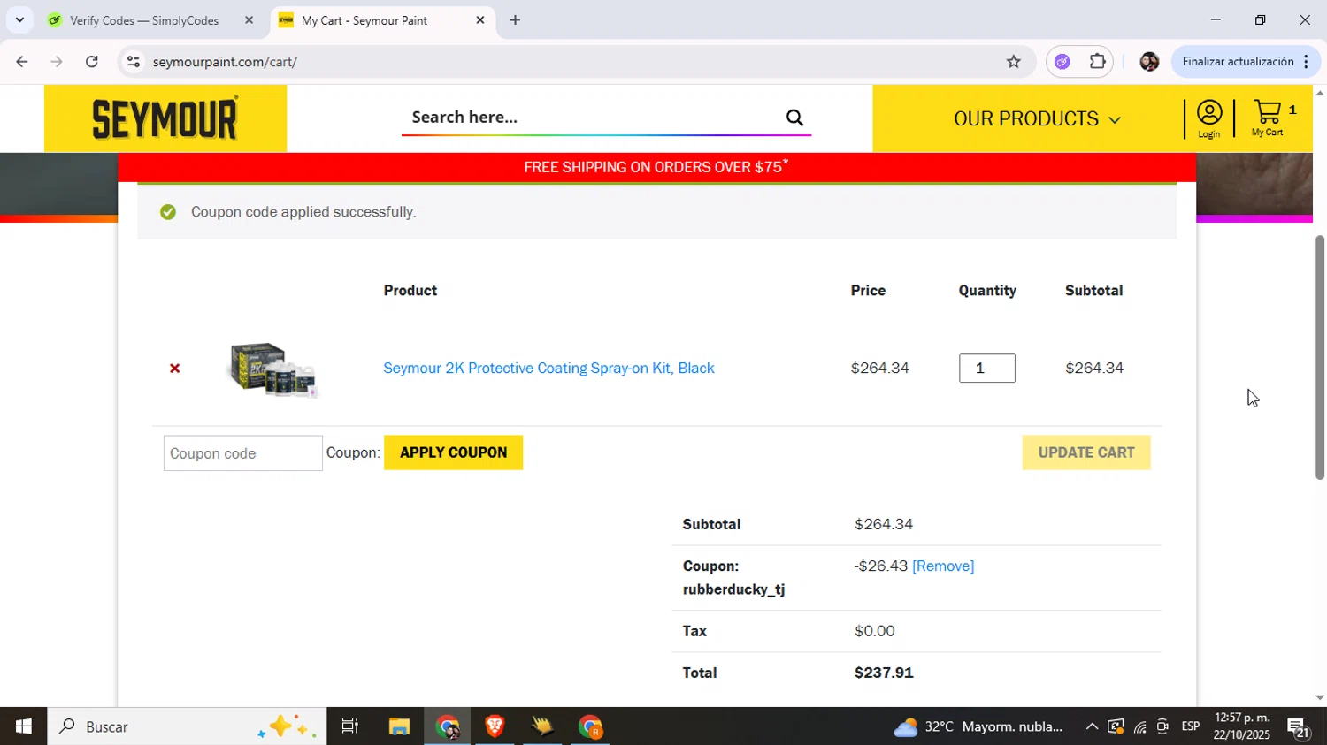Open the Windows Start menu
The width and height of the screenshot is (1327, 745).
click(23, 726)
